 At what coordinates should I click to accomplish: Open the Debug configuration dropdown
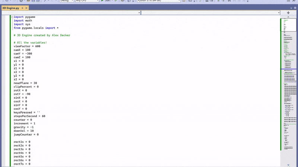click(x=67, y=1)
